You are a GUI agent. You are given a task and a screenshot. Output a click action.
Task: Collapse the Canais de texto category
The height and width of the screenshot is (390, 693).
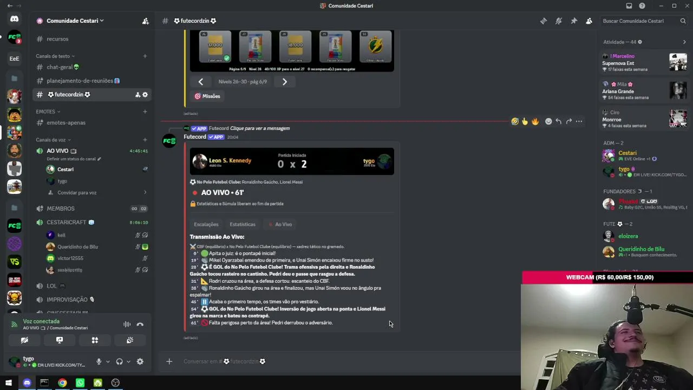pos(55,56)
